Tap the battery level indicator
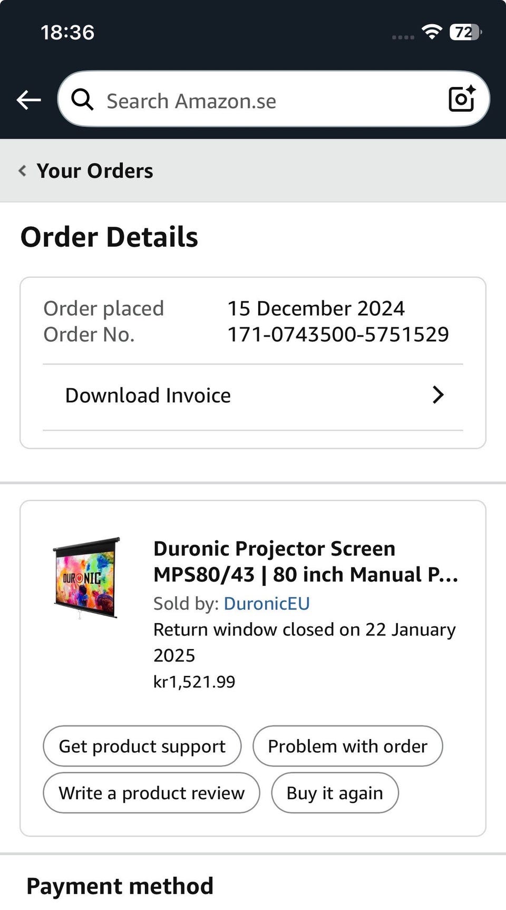This screenshot has height=910, width=506. pyautogui.click(x=465, y=32)
